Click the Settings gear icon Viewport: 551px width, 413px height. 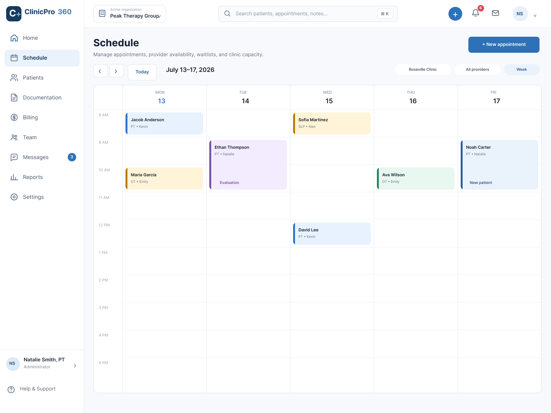click(14, 197)
